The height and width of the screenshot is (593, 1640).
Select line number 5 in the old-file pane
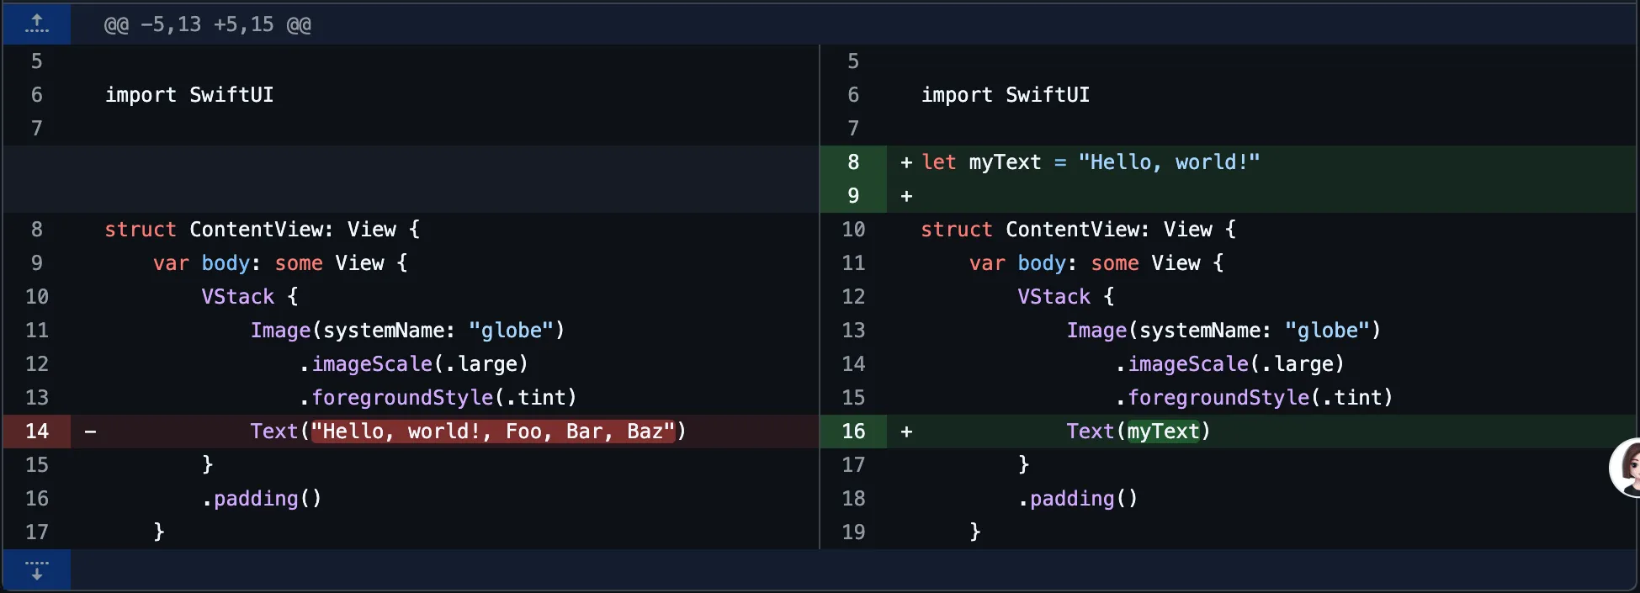(36, 61)
